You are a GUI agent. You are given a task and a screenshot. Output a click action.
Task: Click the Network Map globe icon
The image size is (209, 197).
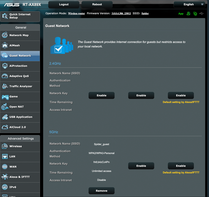click(x=5, y=35)
